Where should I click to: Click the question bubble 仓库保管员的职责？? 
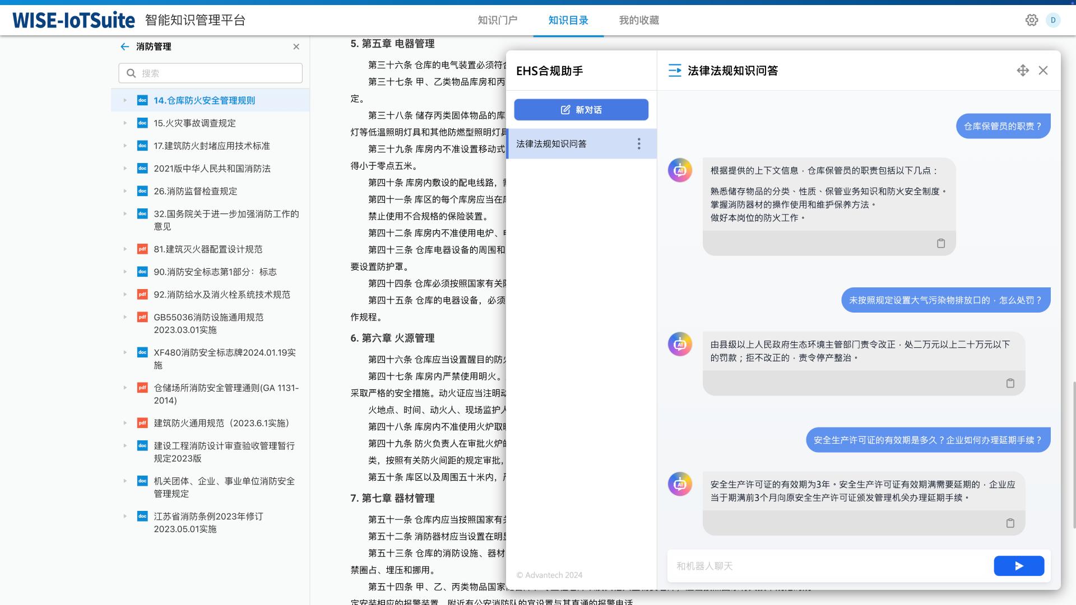point(1003,126)
